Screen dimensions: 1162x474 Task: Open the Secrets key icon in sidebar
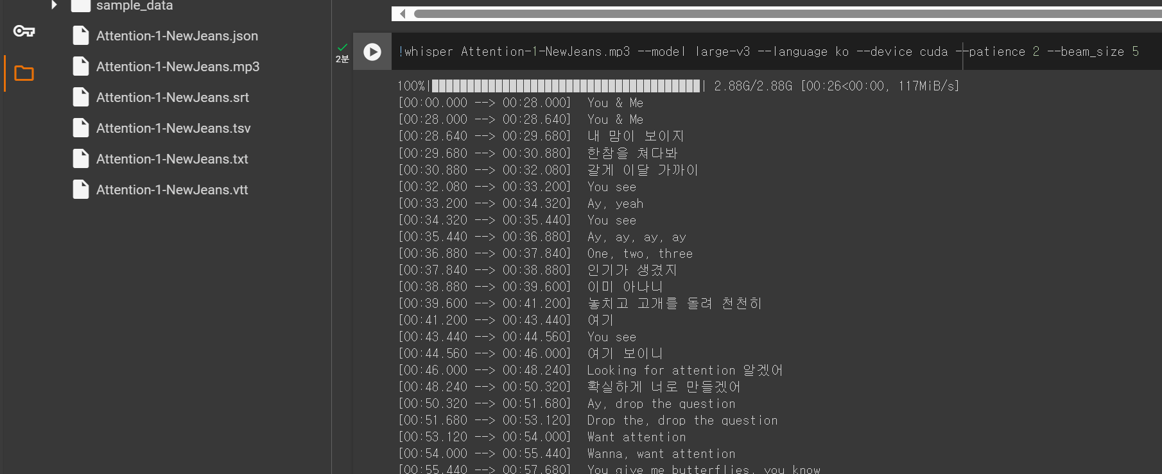click(x=24, y=31)
